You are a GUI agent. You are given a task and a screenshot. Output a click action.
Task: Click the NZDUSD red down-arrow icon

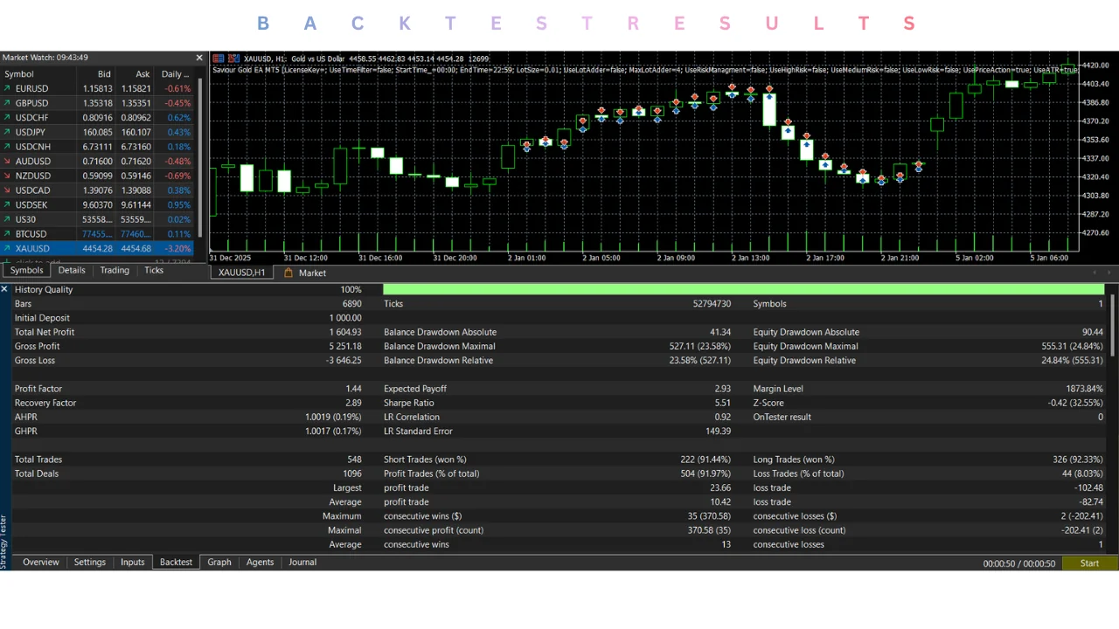pyautogui.click(x=8, y=176)
